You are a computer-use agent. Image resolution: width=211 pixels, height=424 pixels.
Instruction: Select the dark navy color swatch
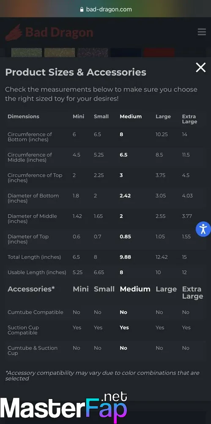(x=126, y=53)
